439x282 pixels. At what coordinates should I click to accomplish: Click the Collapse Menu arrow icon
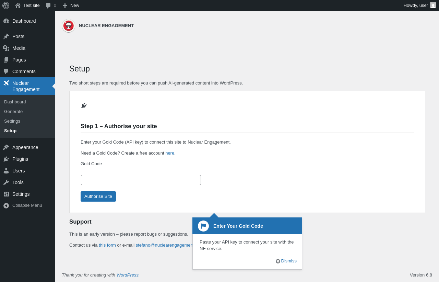(6, 205)
